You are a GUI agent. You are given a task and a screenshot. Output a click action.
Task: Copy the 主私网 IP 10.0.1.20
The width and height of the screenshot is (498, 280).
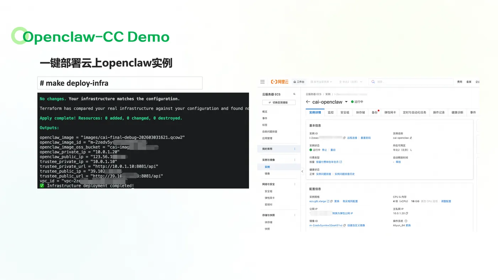pyautogui.click(x=407, y=213)
